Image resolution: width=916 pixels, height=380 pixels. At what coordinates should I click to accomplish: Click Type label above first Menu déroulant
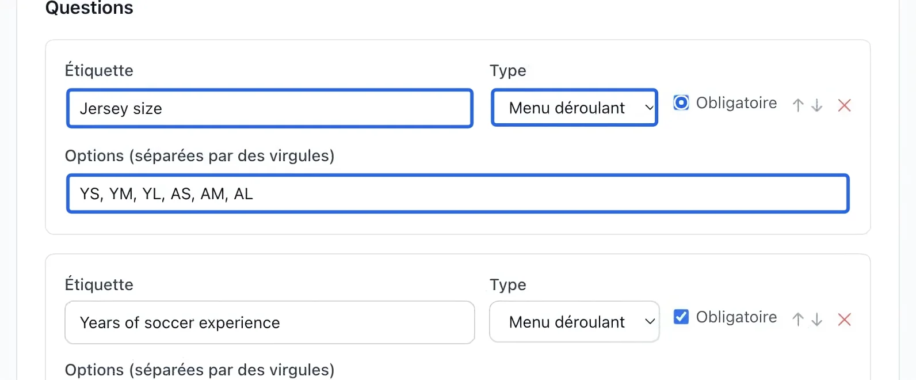pos(508,71)
